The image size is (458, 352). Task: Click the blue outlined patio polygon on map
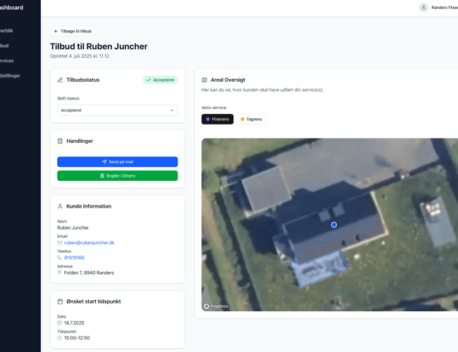pyautogui.click(x=319, y=268)
